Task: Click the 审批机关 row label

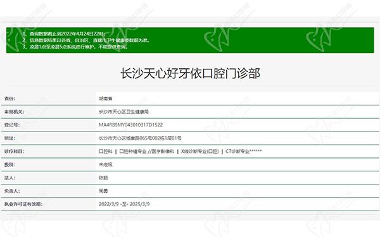Action: pyautogui.click(x=14, y=112)
